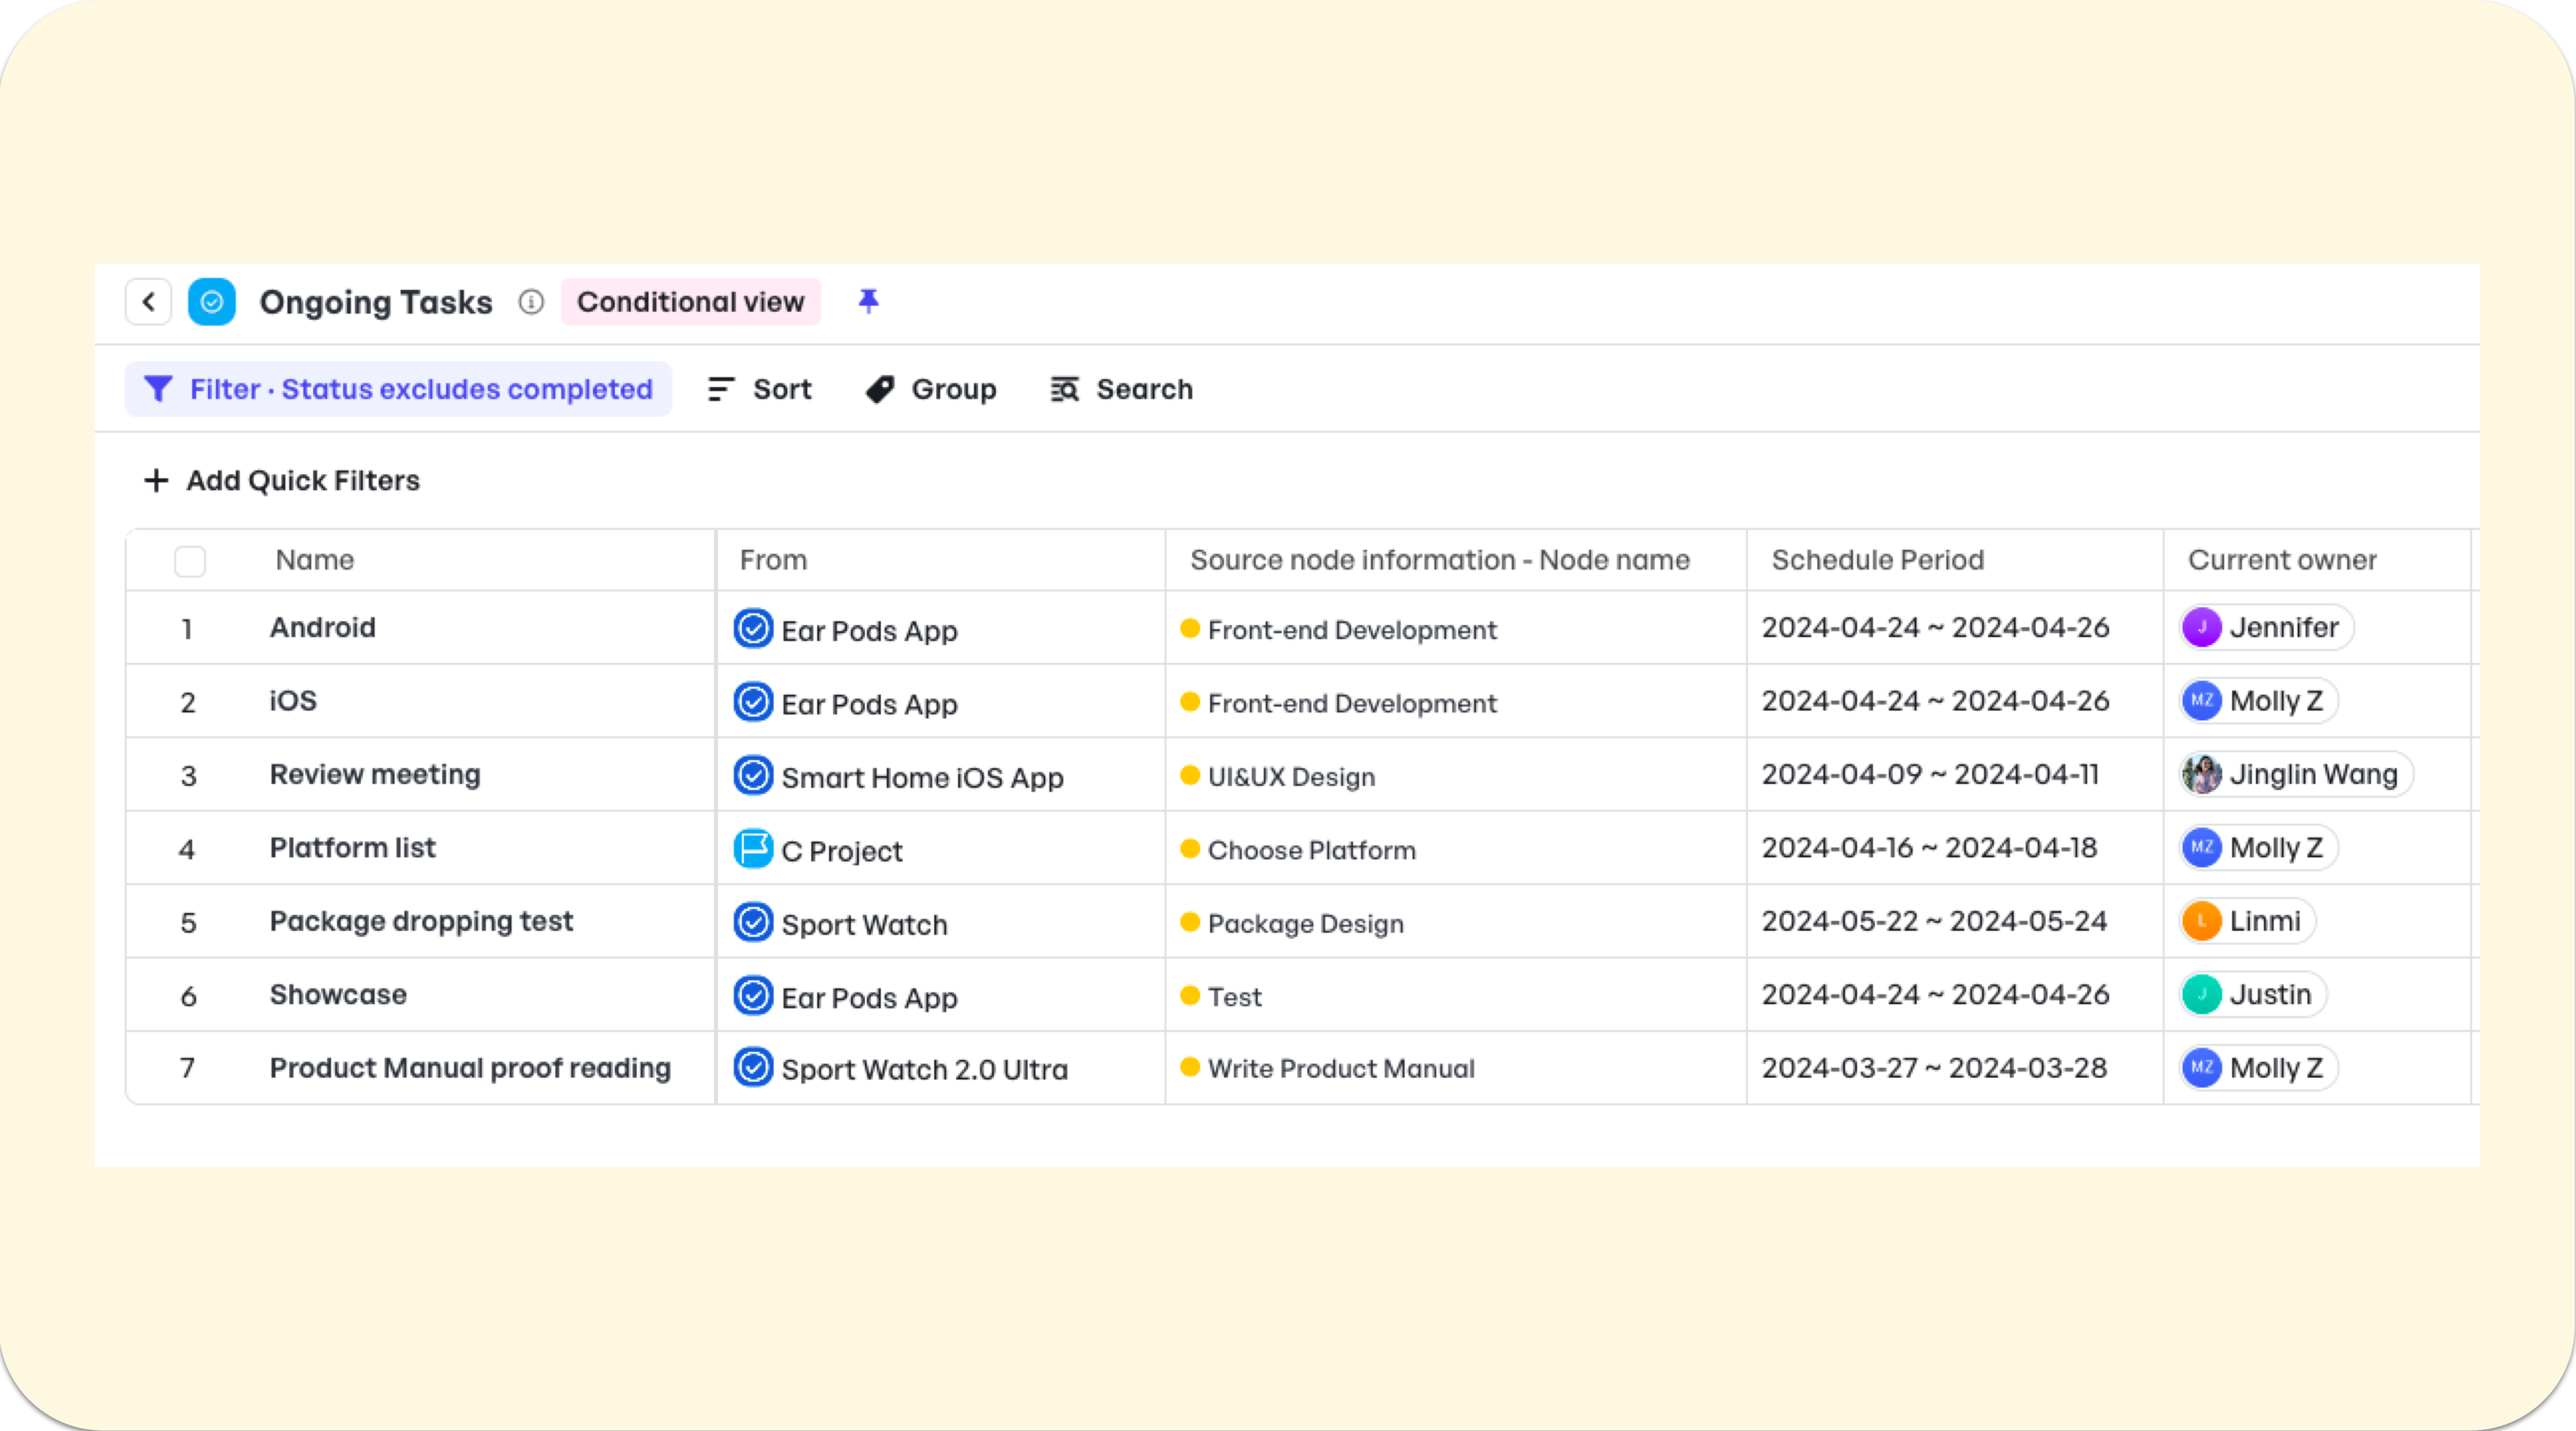Click the Sport Watch 2.0 Ultra project icon

[753, 1067]
